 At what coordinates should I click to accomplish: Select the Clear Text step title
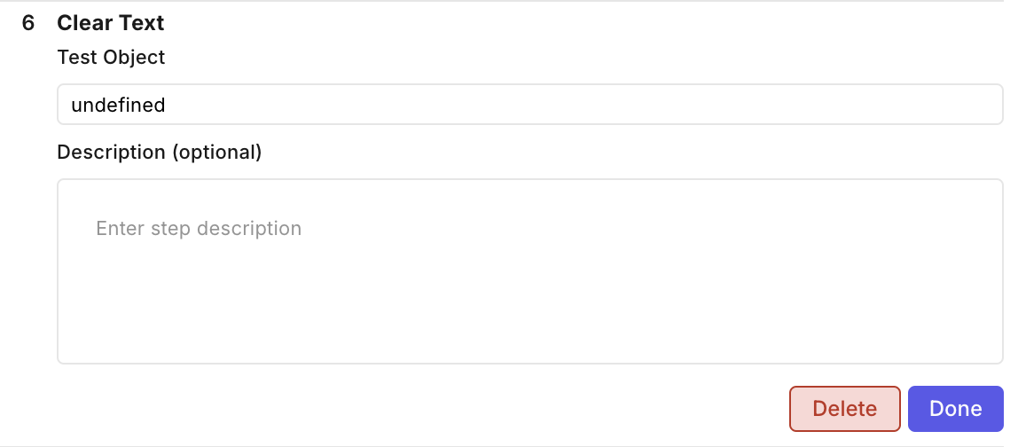pos(111,23)
